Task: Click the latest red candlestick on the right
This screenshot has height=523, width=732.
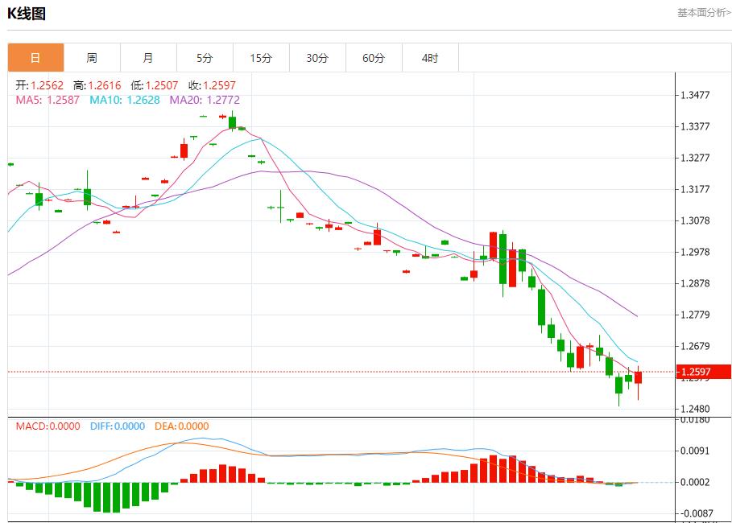Action: (x=638, y=377)
